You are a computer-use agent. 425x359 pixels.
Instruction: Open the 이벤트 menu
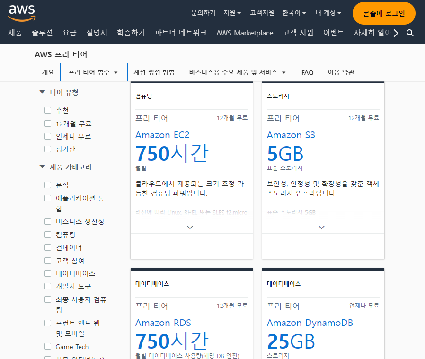pyautogui.click(x=333, y=33)
